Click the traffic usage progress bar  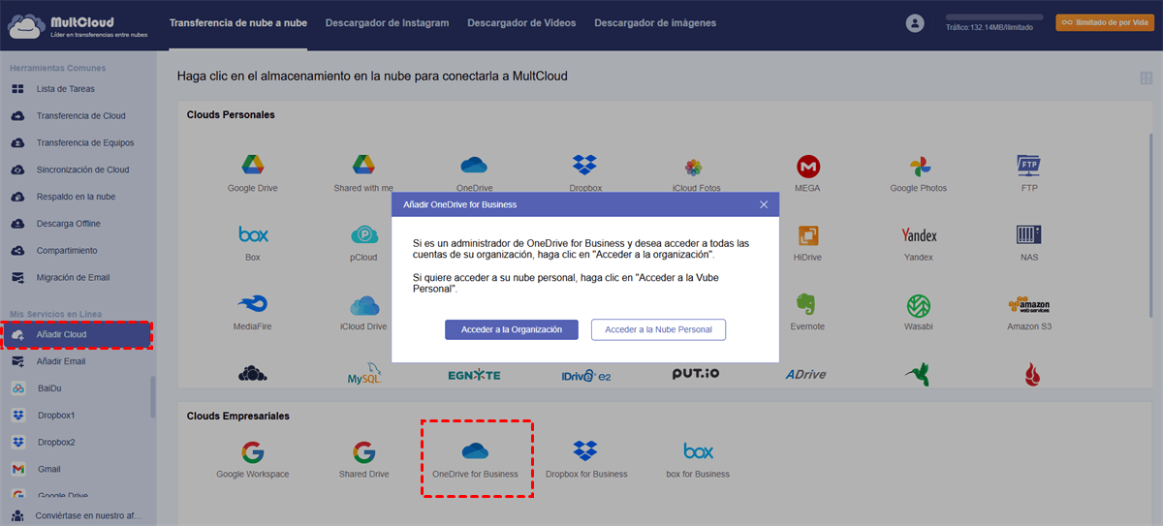(x=994, y=17)
